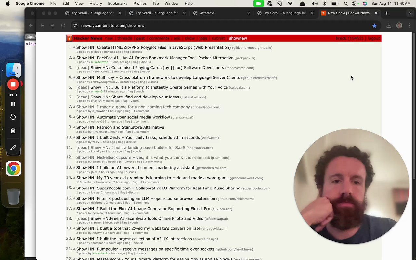This screenshot has width=416, height=260.
Task: Open a new Chrome tab
Action: 386,13
